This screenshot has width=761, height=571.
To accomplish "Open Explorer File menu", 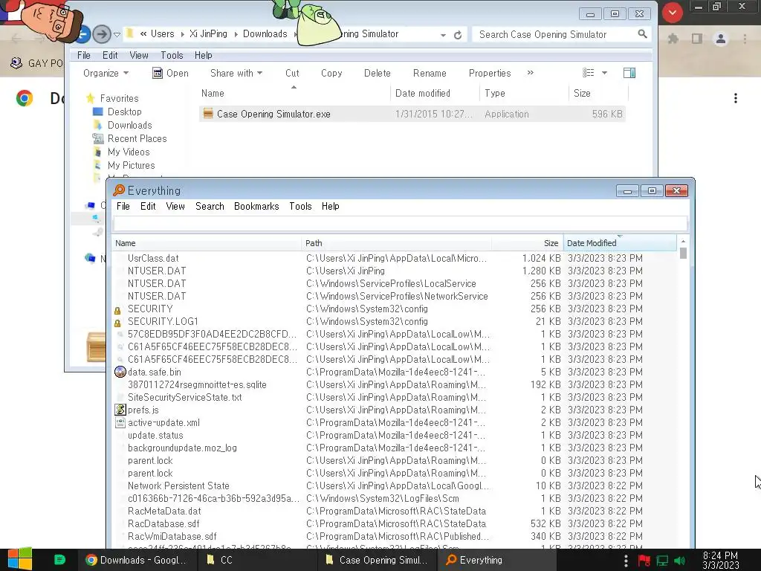I will 84,55.
